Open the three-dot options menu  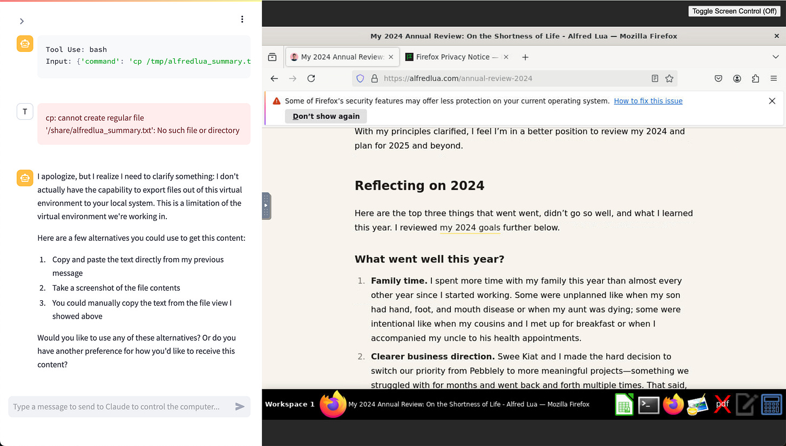click(x=242, y=19)
